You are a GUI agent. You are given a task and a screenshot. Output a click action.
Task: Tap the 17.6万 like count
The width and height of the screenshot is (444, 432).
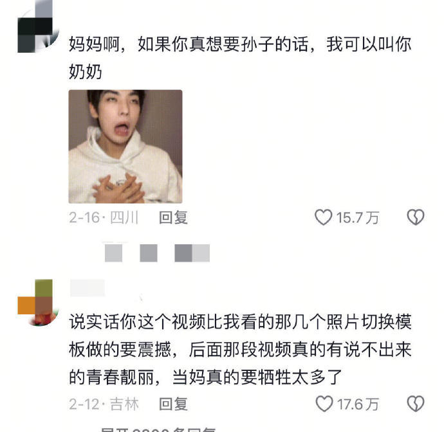point(358,404)
